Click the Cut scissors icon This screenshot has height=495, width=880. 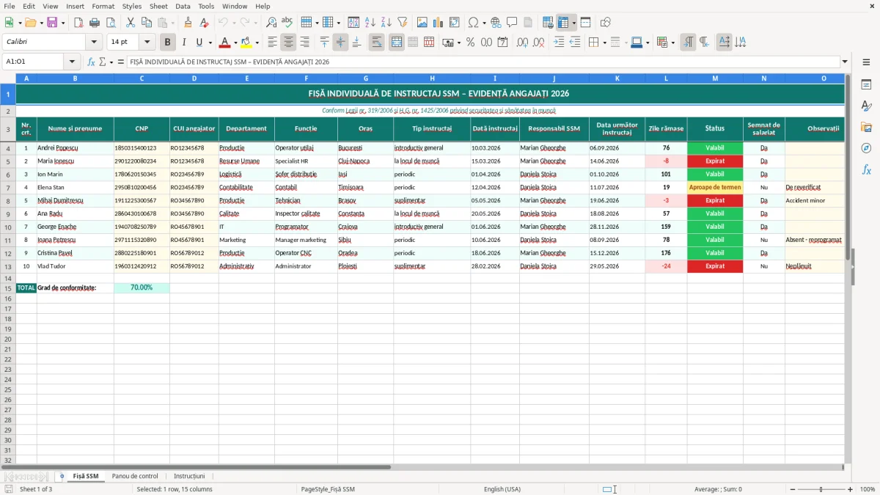[x=131, y=23]
